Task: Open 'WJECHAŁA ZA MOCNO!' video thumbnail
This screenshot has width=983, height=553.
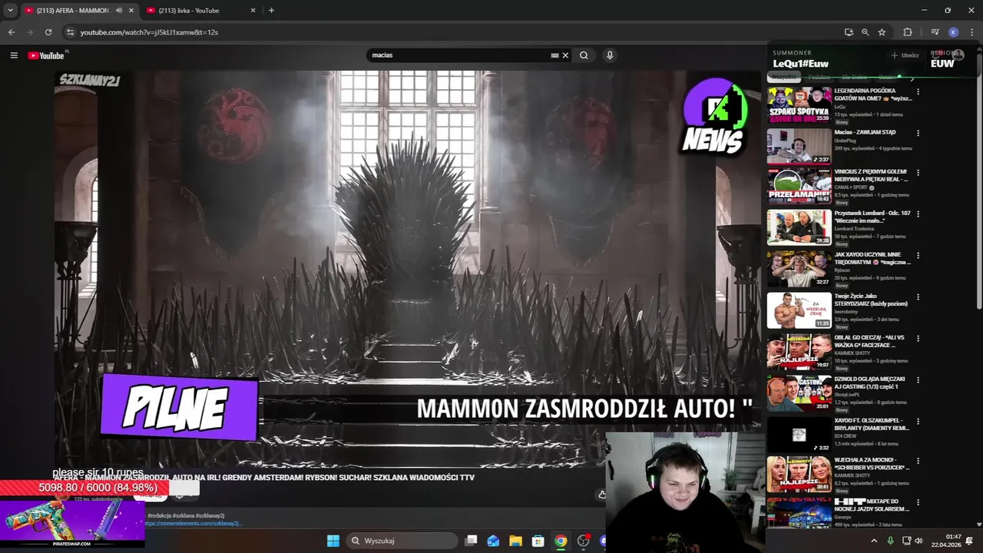Action: click(x=799, y=475)
